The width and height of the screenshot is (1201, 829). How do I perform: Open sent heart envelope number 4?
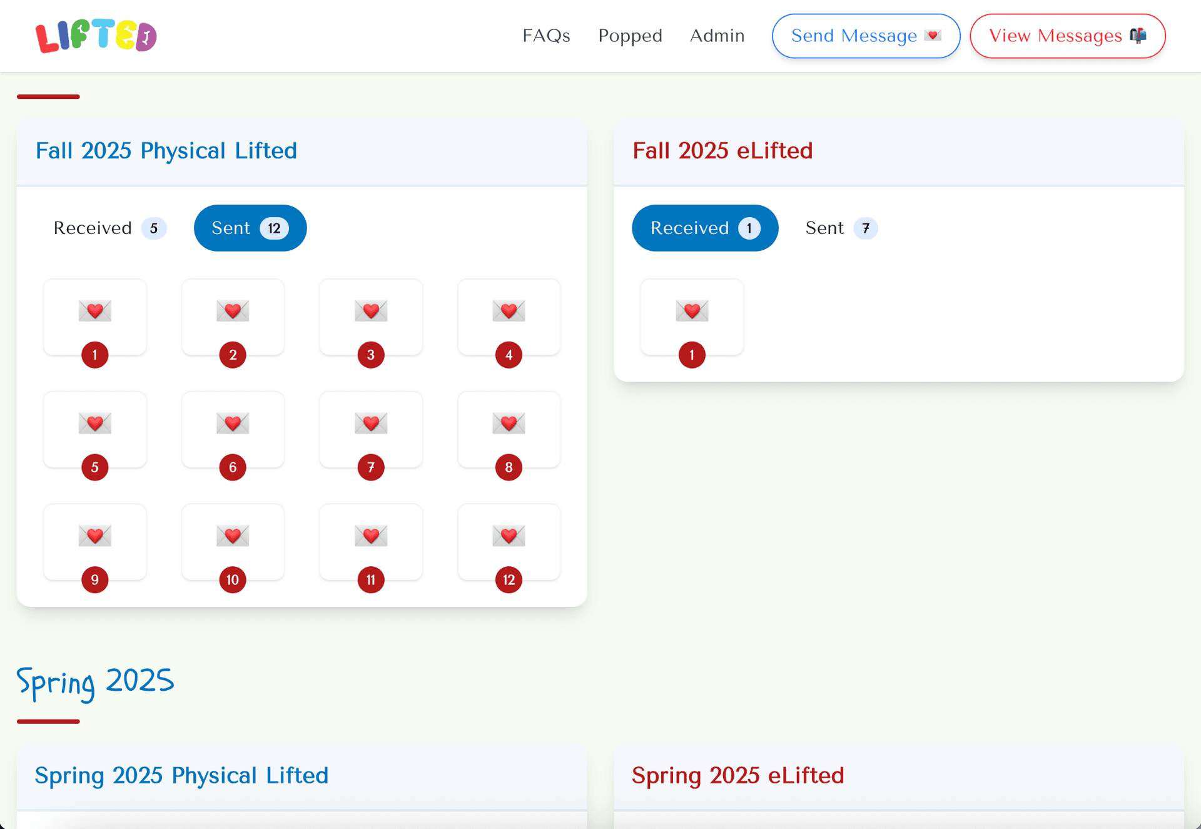[x=509, y=317]
